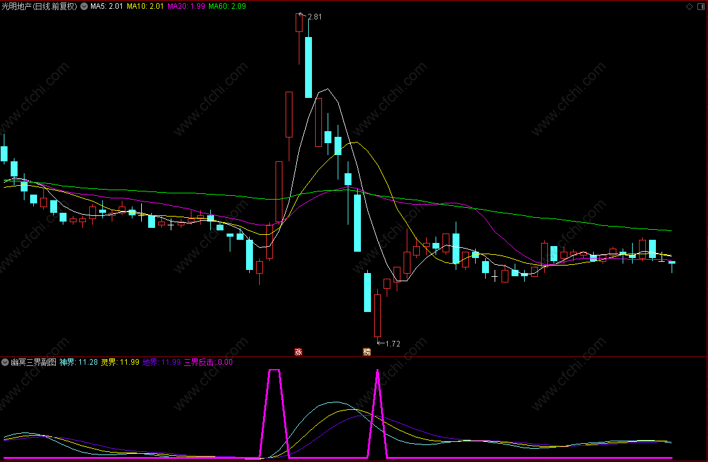Screen dimensions: 708x462
Task: Select the 神界: 11.28 indicator value
Action: click(x=78, y=362)
